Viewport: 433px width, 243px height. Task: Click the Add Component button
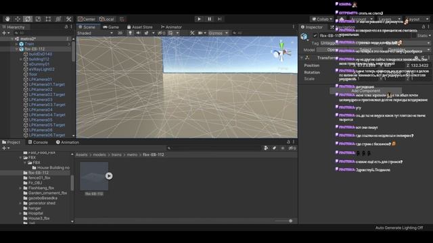pos(365,90)
